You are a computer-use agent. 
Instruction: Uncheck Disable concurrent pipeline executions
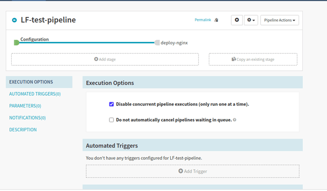click(x=112, y=104)
